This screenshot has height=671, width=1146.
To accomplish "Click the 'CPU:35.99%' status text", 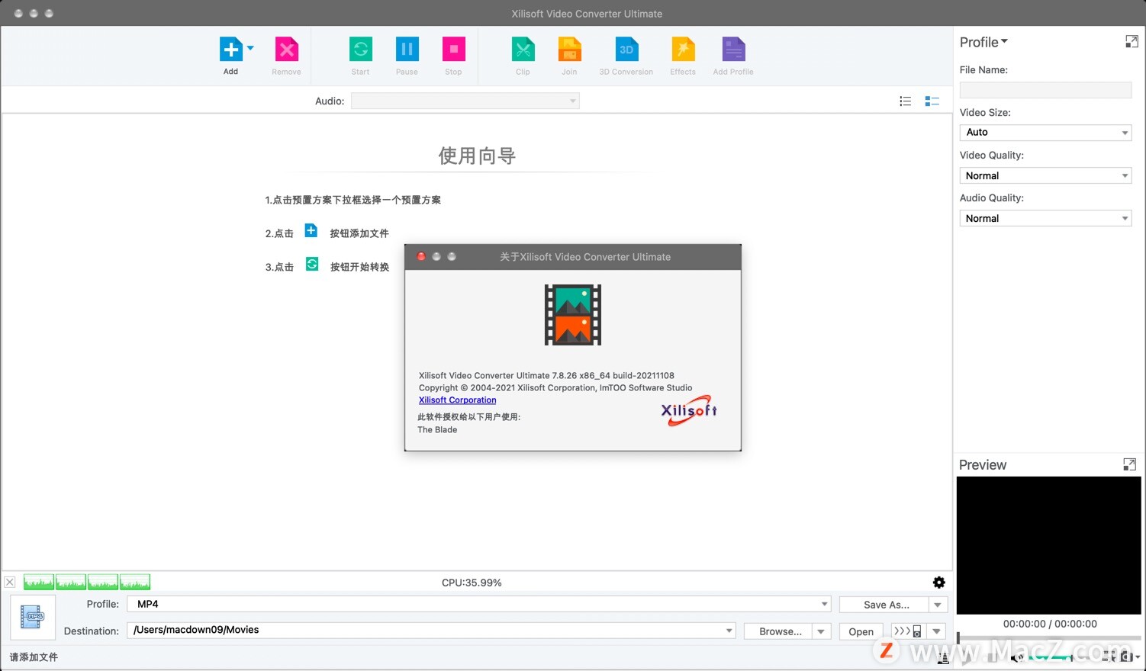I will pos(472,583).
